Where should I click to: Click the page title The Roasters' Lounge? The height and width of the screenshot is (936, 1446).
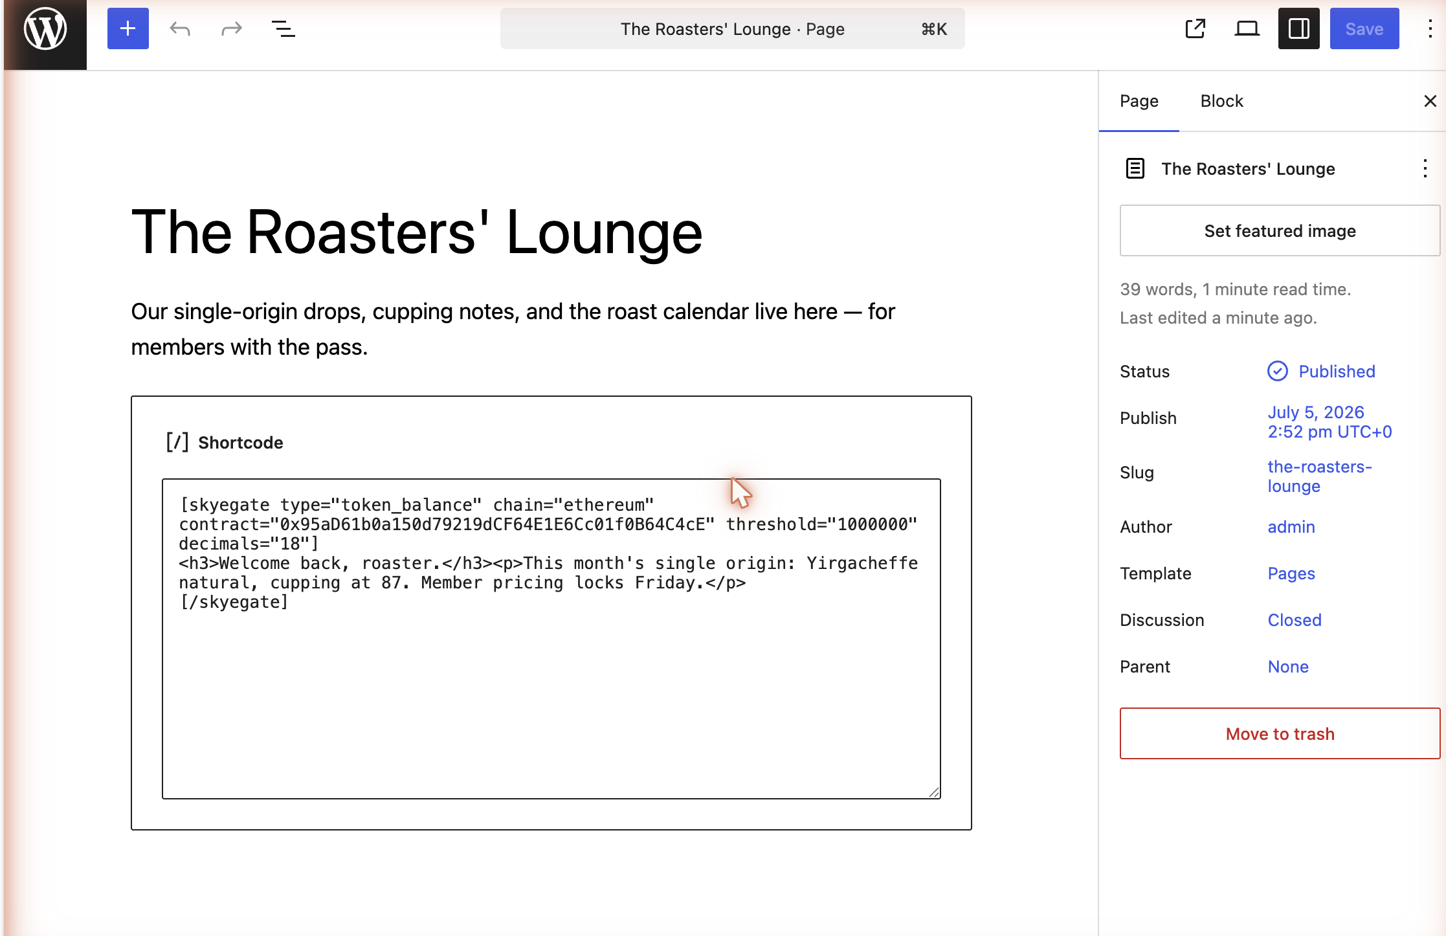(417, 232)
